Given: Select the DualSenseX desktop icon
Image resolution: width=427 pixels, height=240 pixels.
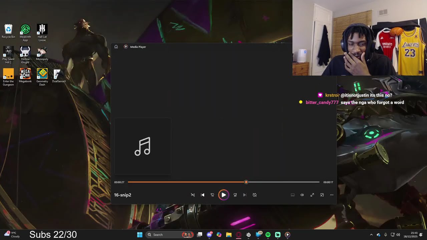Looking at the screenshot, I should click(x=59, y=76).
